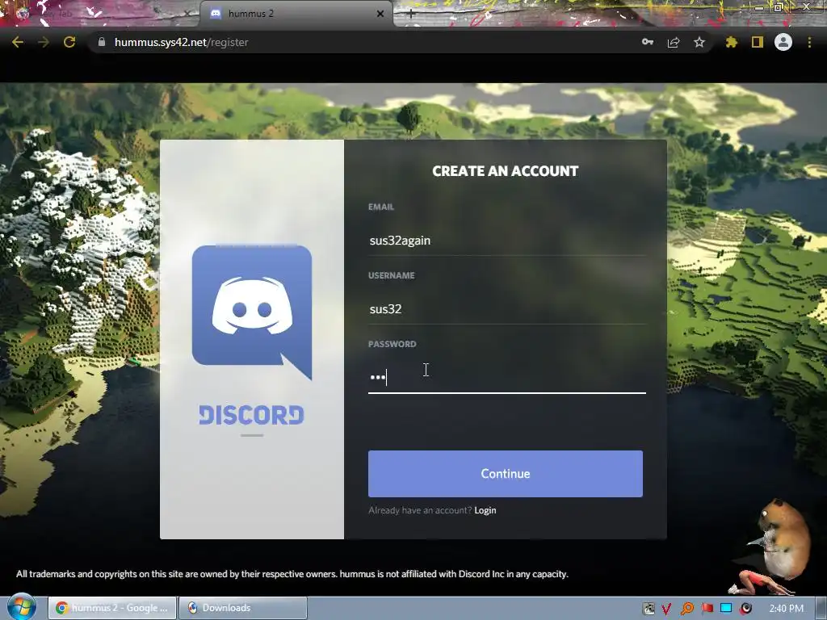This screenshot has width=827, height=620.
Task: Toggle the browser side panel icon
Action: (758, 42)
